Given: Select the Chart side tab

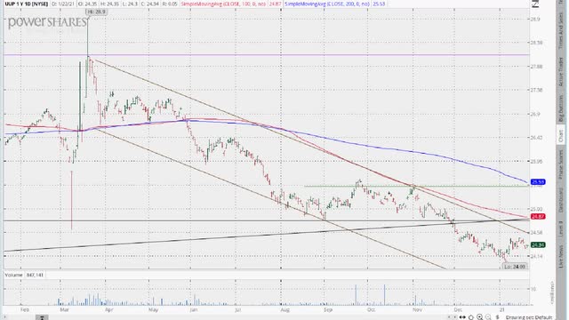Looking at the screenshot, I should coord(561,136).
